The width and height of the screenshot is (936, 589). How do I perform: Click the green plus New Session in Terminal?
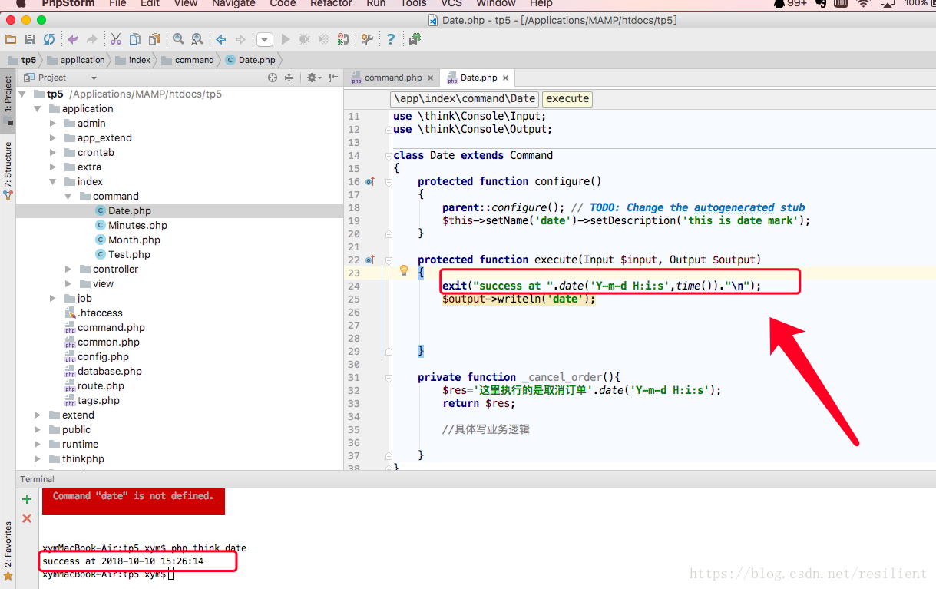(x=27, y=499)
